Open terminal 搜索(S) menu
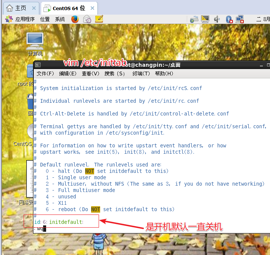Image resolution: width=270 pixels, height=255 pixels. click(115, 74)
